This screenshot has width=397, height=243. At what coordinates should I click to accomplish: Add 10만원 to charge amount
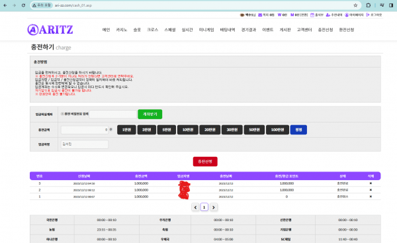tap(188, 130)
